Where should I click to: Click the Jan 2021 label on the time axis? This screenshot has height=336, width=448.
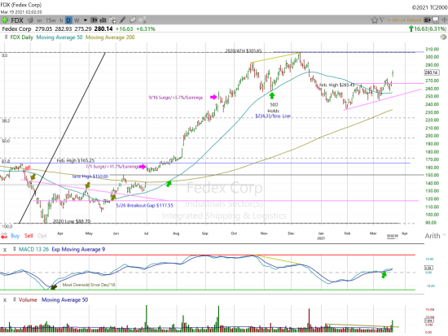point(321,235)
